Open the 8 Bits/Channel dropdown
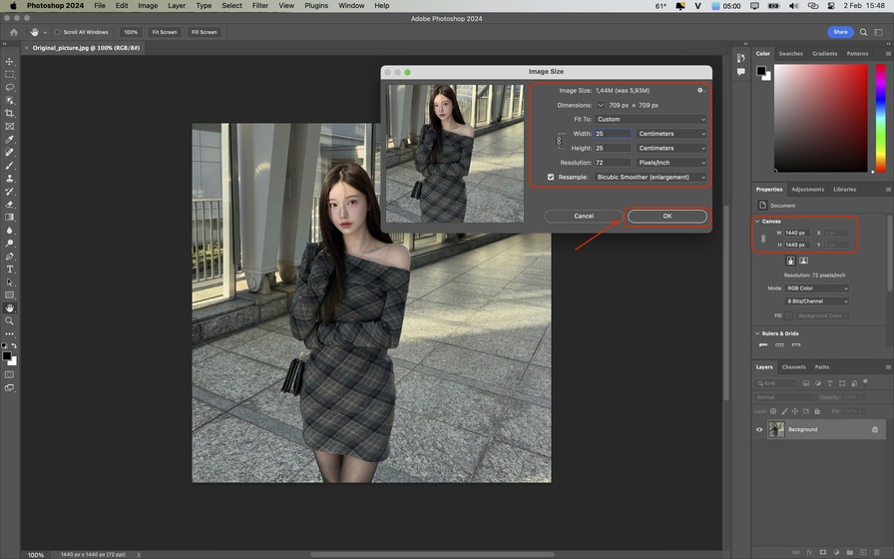This screenshot has width=894, height=559. tap(817, 301)
